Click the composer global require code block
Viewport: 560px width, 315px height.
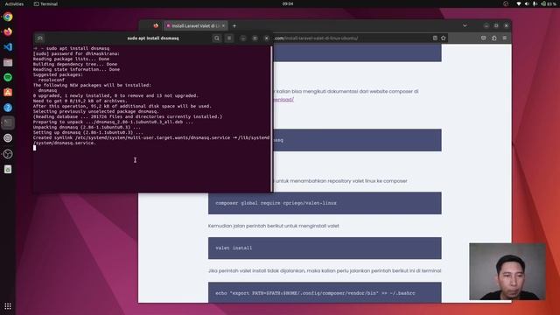pos(325,203)
